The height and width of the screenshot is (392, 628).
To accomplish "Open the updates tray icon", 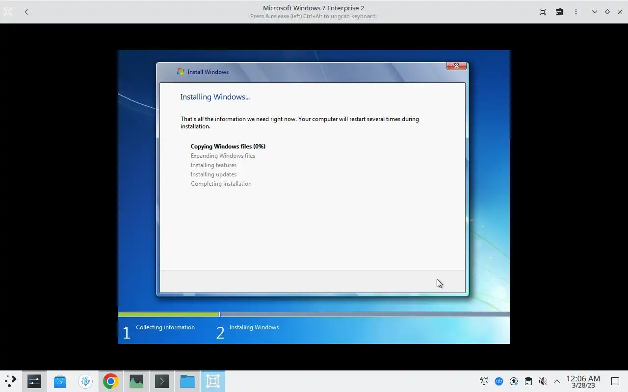I will tap(514, 381).
